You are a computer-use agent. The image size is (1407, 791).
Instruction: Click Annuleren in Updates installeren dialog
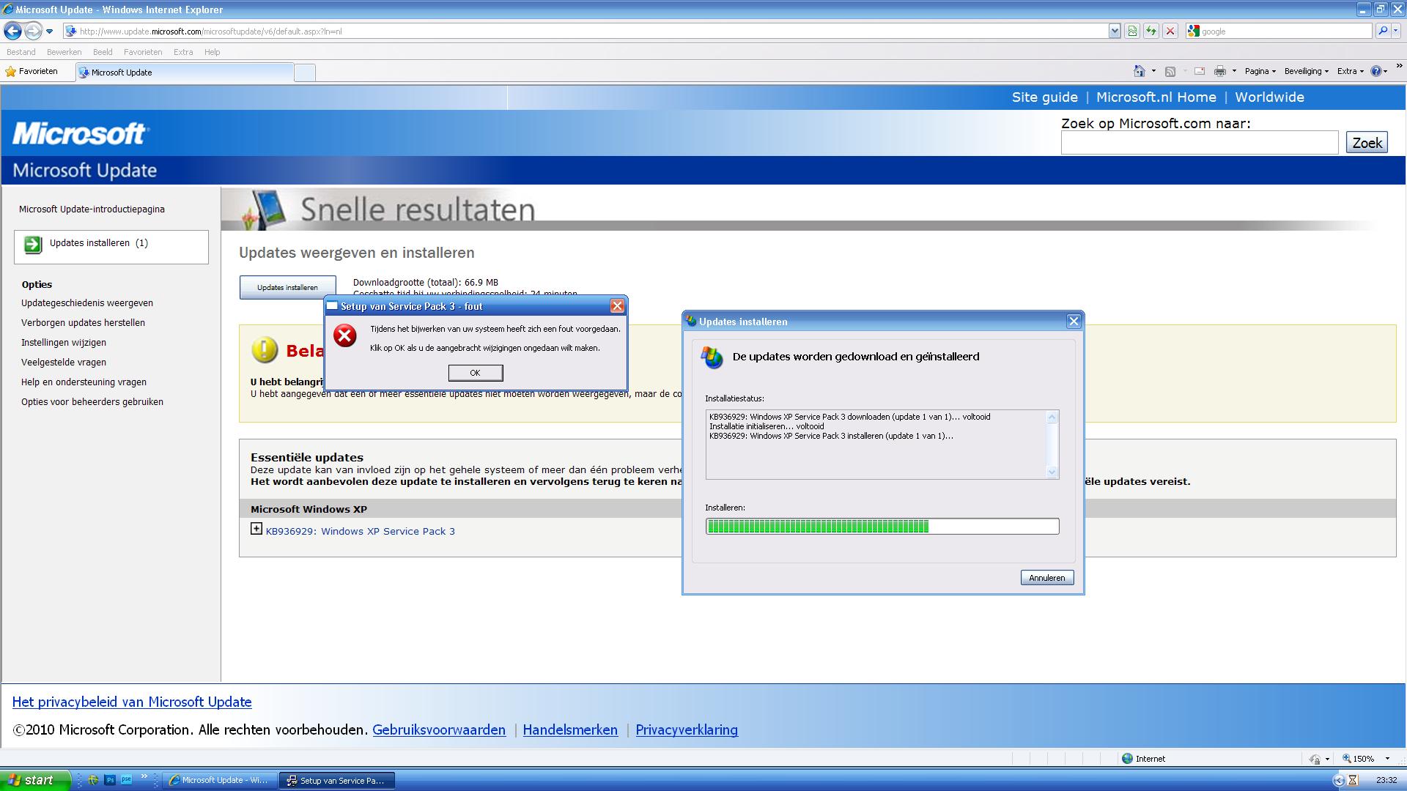point(1046,578)
